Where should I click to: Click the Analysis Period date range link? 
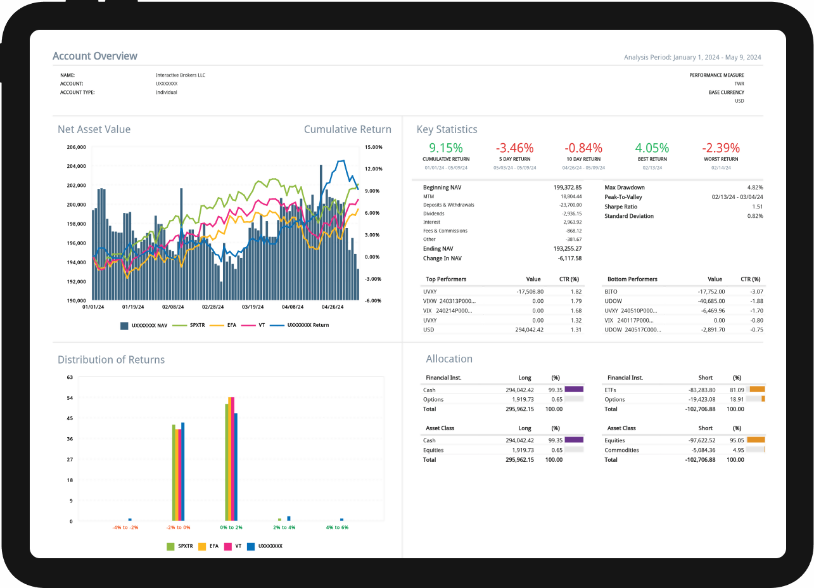[x=692, y=57]
